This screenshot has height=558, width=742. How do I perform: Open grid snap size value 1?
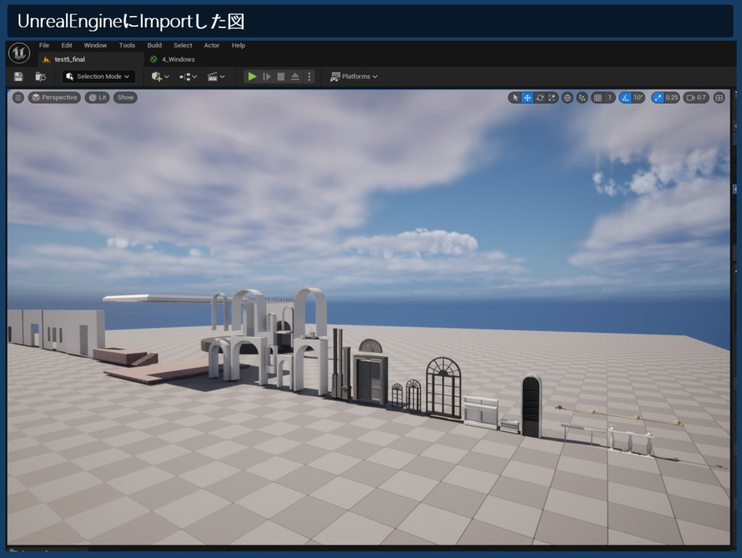point(610,98)
